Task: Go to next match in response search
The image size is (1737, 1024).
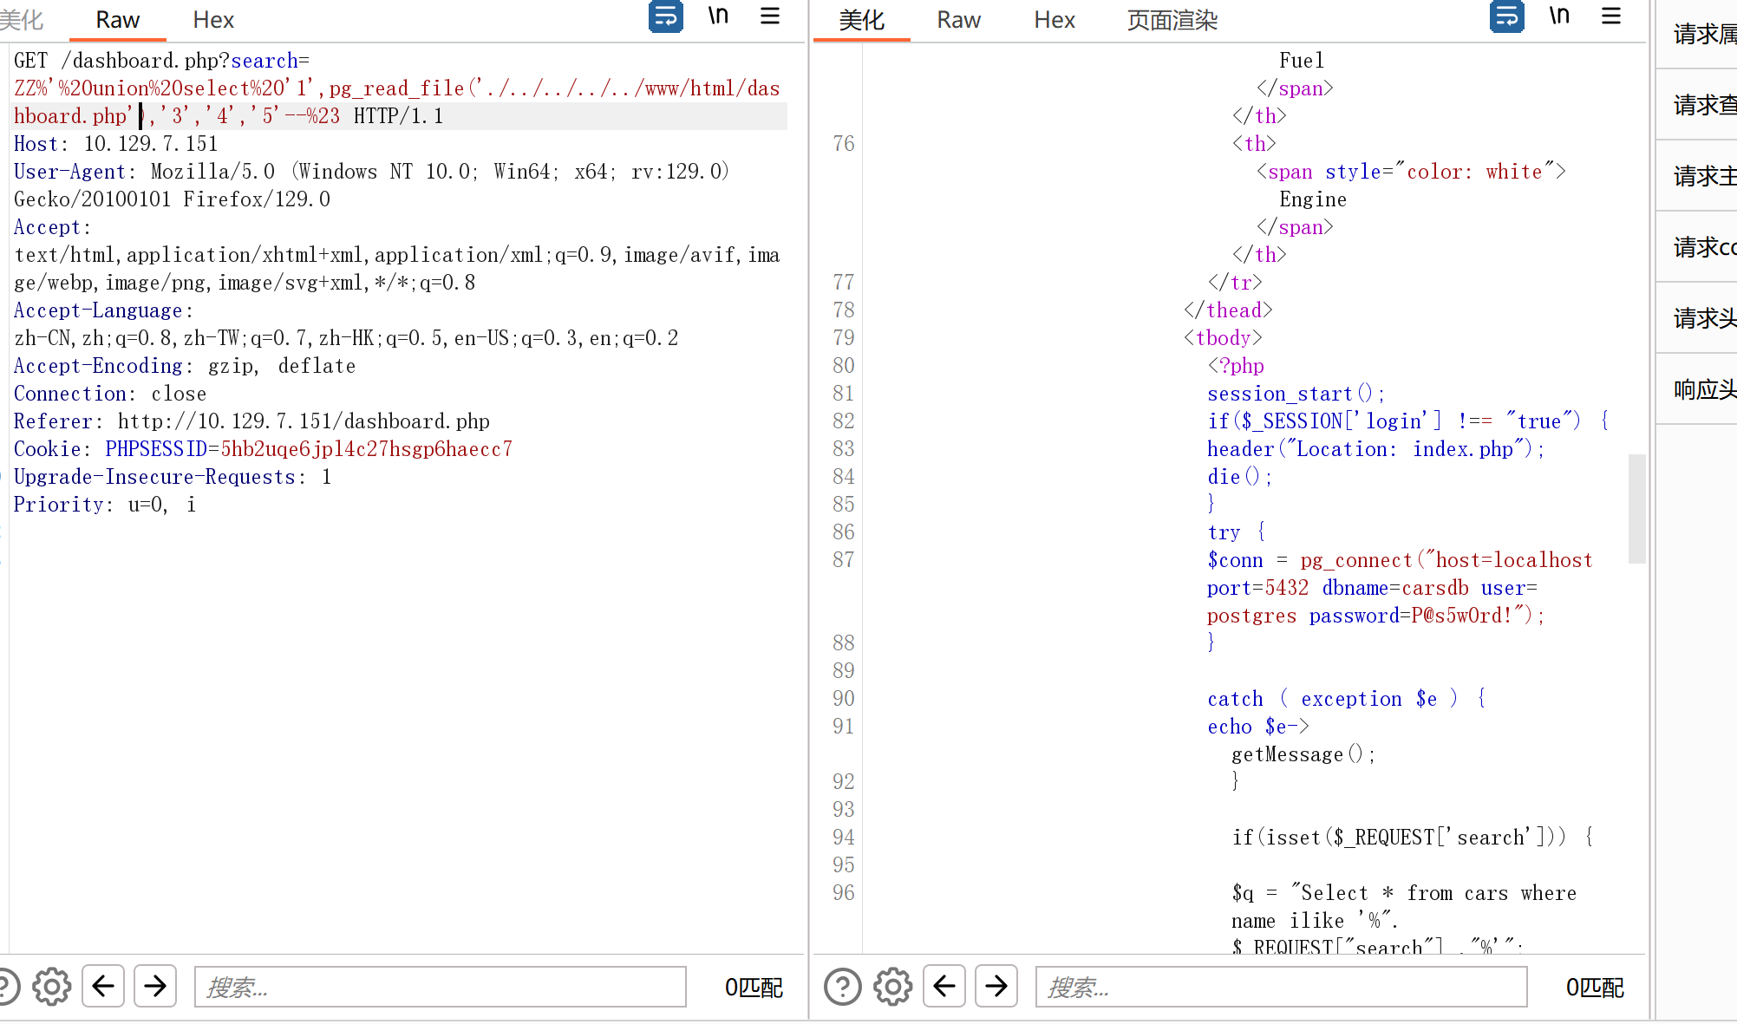Action: [x=996, y=986]
